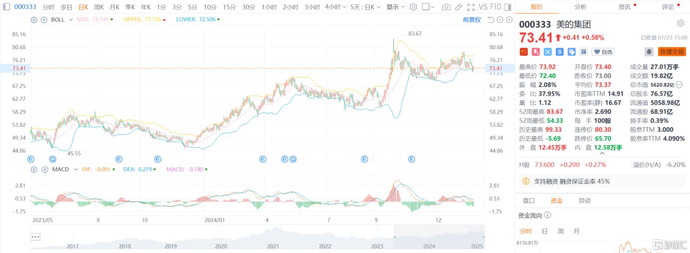Click the Q quarterly marker near 2023/05
The image size is (690, 253).
point(52,159)
